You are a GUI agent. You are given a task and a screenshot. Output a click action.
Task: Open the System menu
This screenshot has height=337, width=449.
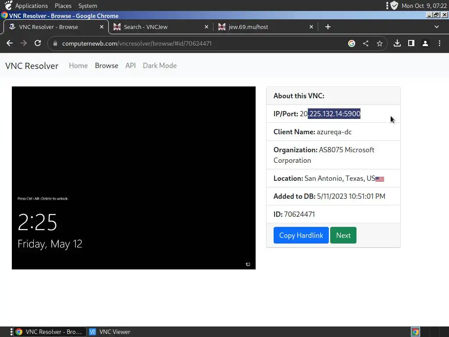click(x=88, y=6)
